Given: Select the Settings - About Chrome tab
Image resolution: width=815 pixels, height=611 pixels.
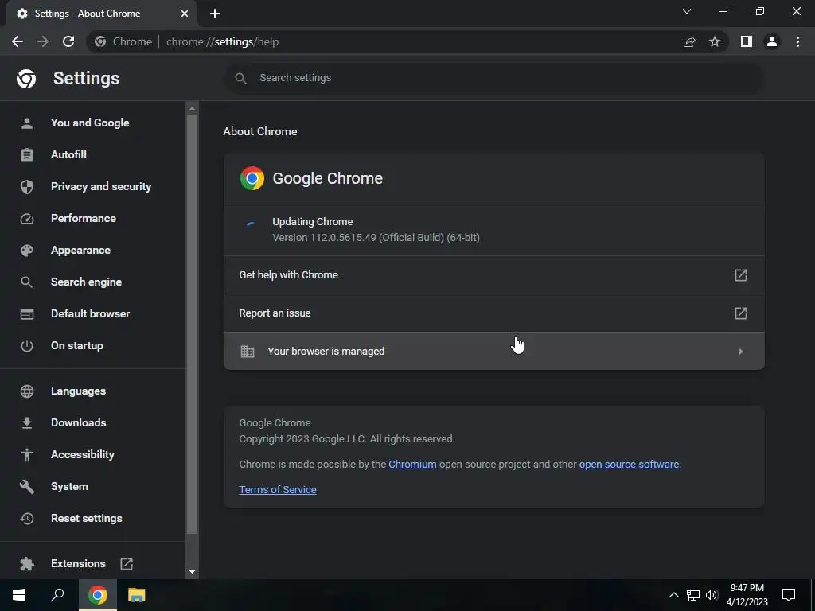Looking at the screenshot, I should click(101, 14).
